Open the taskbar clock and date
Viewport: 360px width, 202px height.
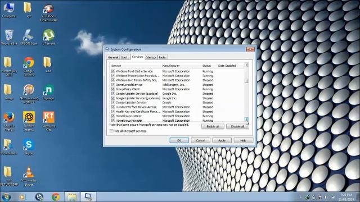pos(346,197)
